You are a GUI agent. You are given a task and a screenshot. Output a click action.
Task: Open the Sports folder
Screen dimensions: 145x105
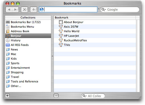pos(28,63)
